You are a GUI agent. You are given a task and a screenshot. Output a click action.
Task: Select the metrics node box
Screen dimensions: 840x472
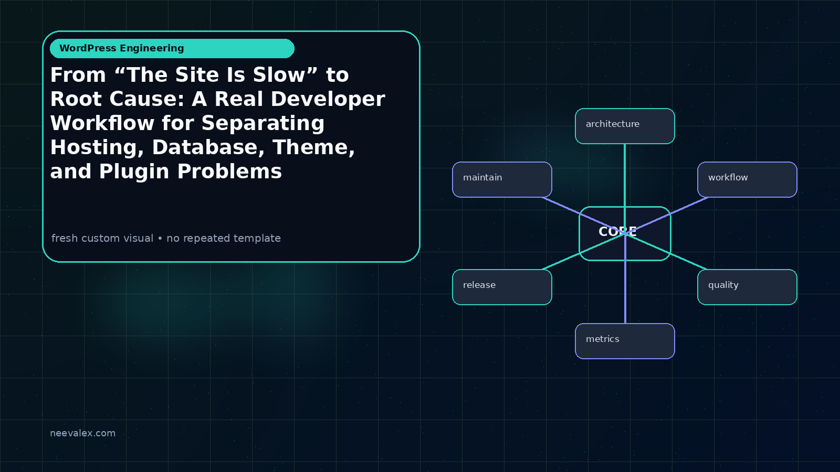pyautogui.click(x=625, y=341)
